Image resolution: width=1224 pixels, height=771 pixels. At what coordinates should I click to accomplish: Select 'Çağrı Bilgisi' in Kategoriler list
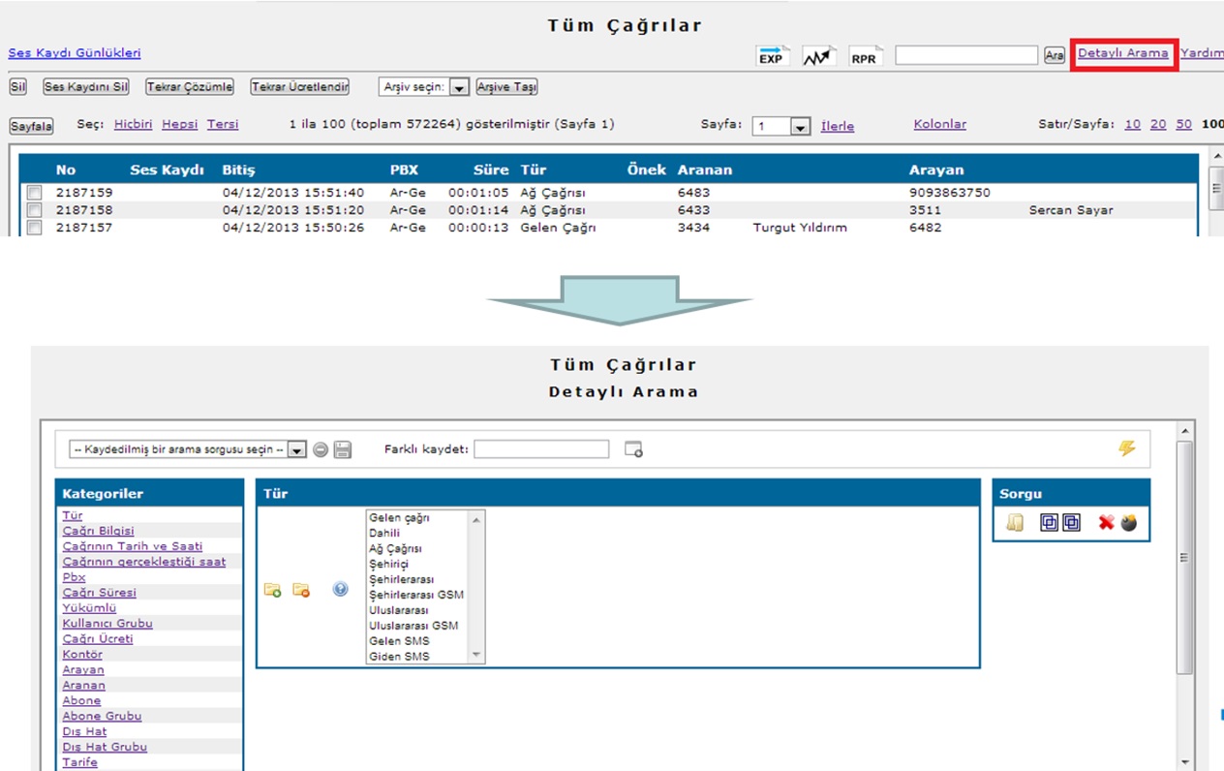click(99, 531)
